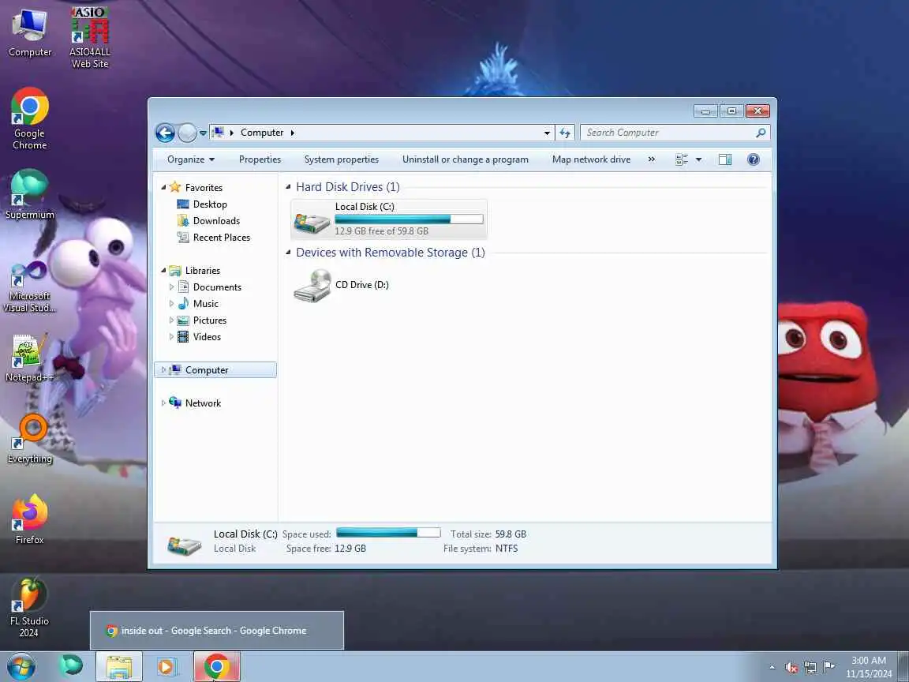Collapse the Favorites tree group
This screenshot has height=682, width=909.
pos(163,187)
